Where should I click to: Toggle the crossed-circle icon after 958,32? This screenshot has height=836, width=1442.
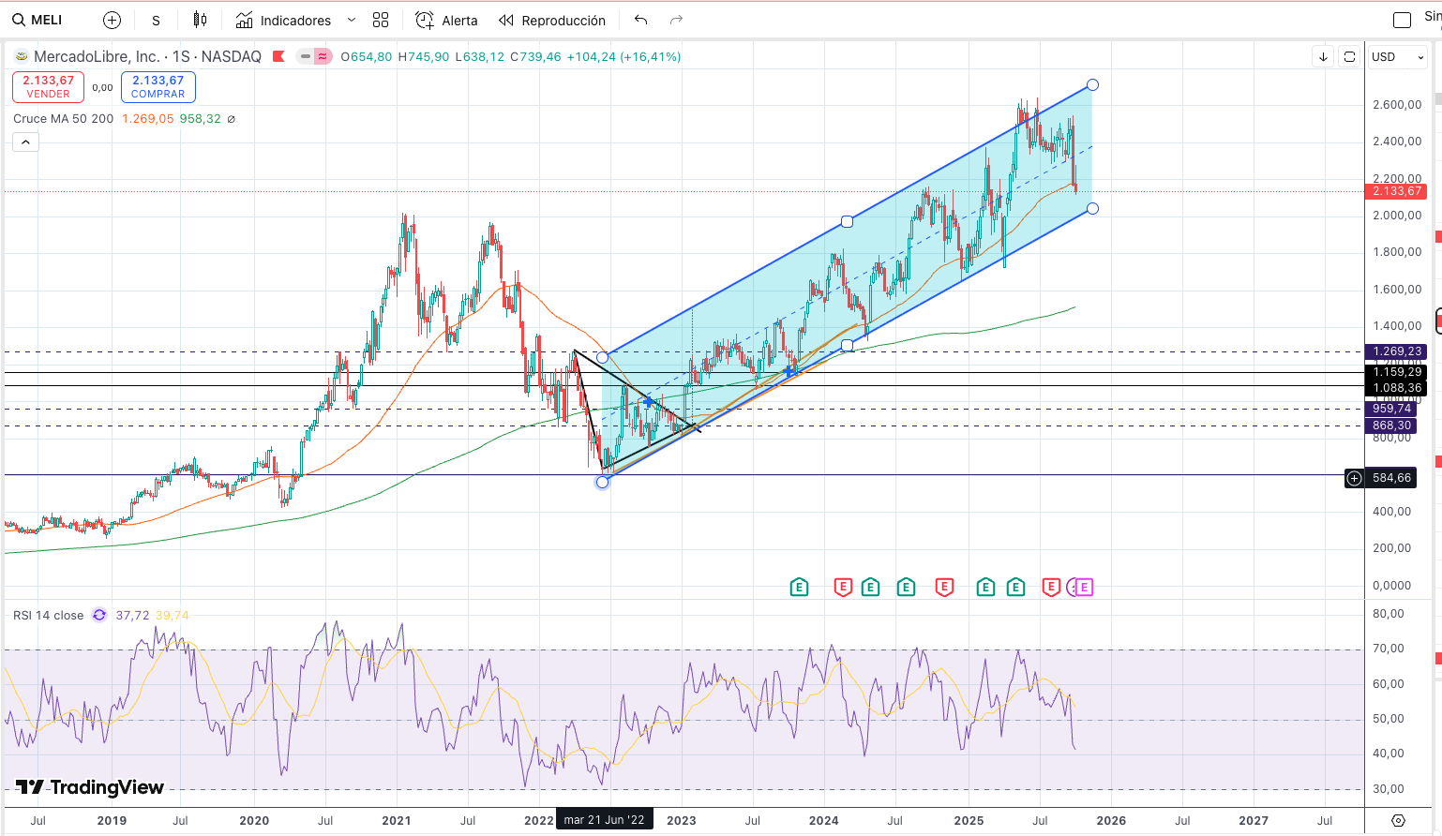click(232, 119)
